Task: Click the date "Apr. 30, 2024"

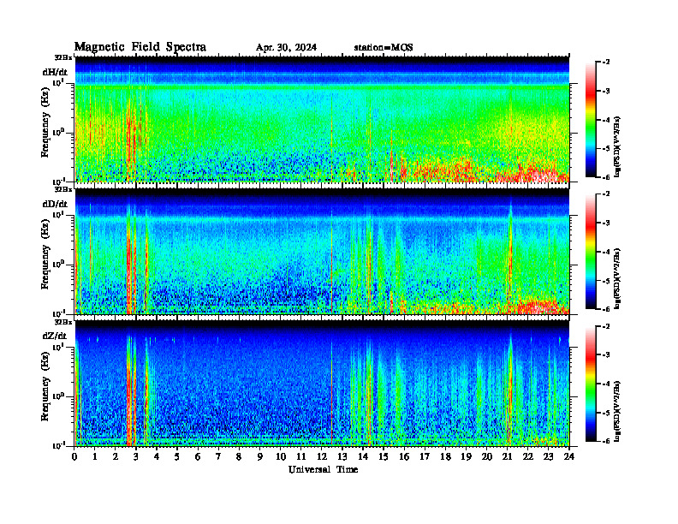Action: tap(286, 48)
